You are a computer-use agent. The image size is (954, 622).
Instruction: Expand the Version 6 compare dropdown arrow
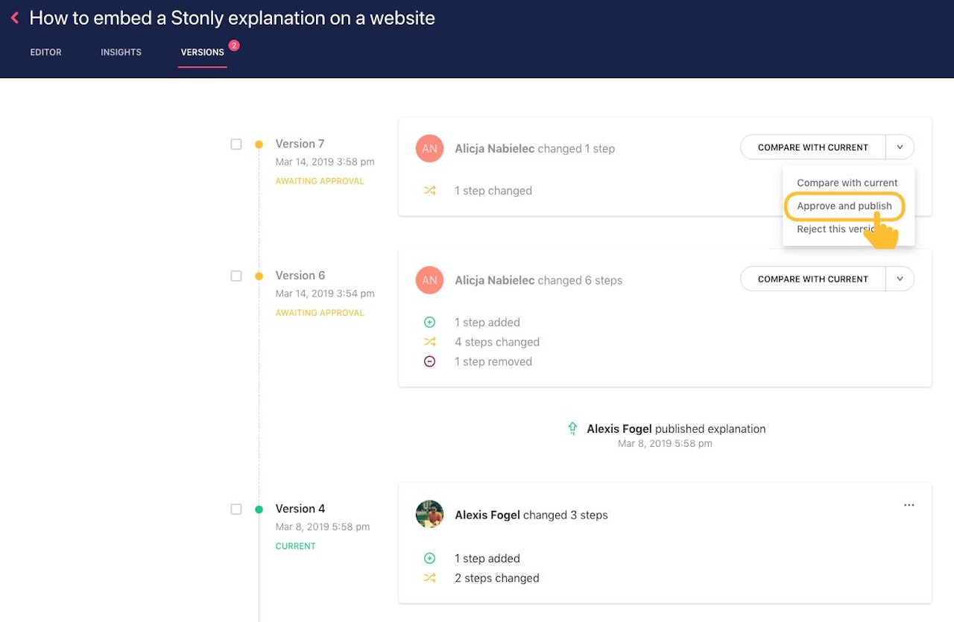point(900,279)
